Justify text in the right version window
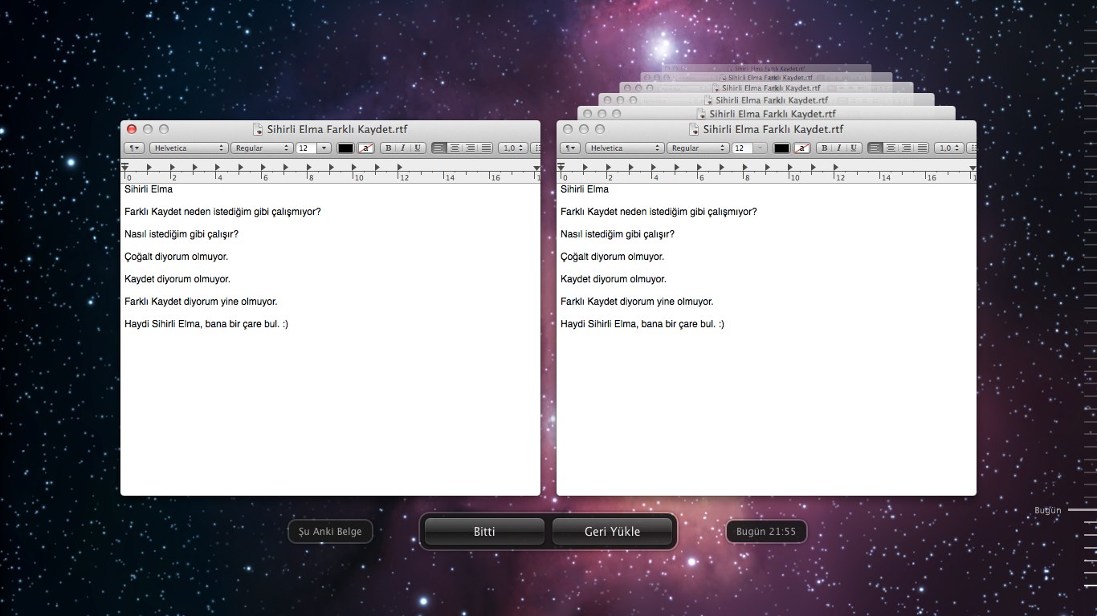1097x616 pixels. click(x=922, y=148)
